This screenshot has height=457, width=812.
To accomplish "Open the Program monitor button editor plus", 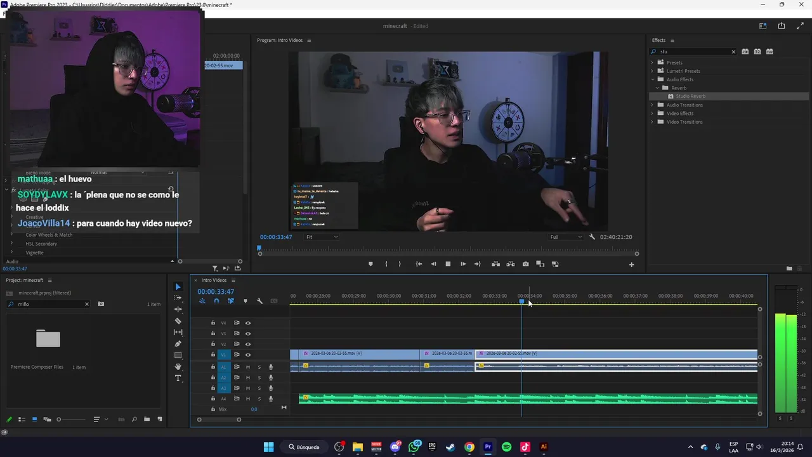I will [631, 265].
